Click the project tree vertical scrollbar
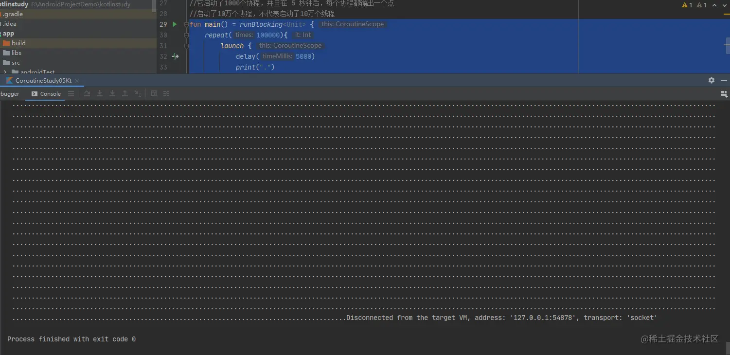This screenshot has width=730, height=355. pos(154,7)
